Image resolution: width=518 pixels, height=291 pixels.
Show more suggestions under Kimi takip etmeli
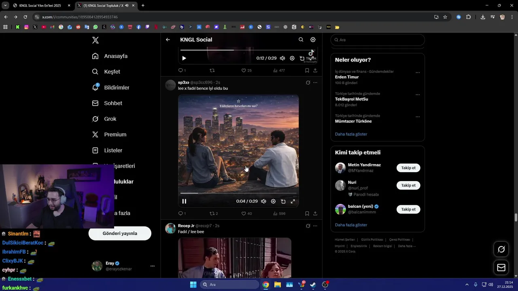[351, 225]
